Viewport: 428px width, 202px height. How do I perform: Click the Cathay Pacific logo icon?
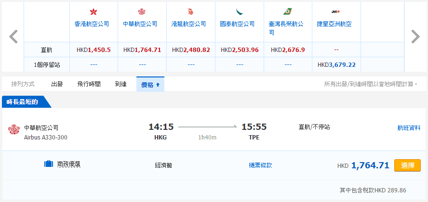[239, 12]
